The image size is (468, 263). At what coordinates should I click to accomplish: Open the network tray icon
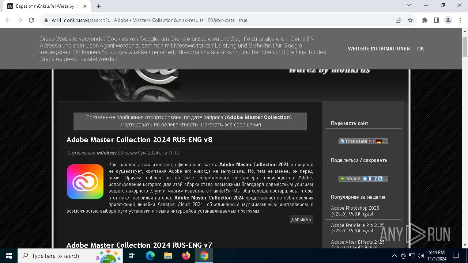pyautogui.click(x=412, y=256)
